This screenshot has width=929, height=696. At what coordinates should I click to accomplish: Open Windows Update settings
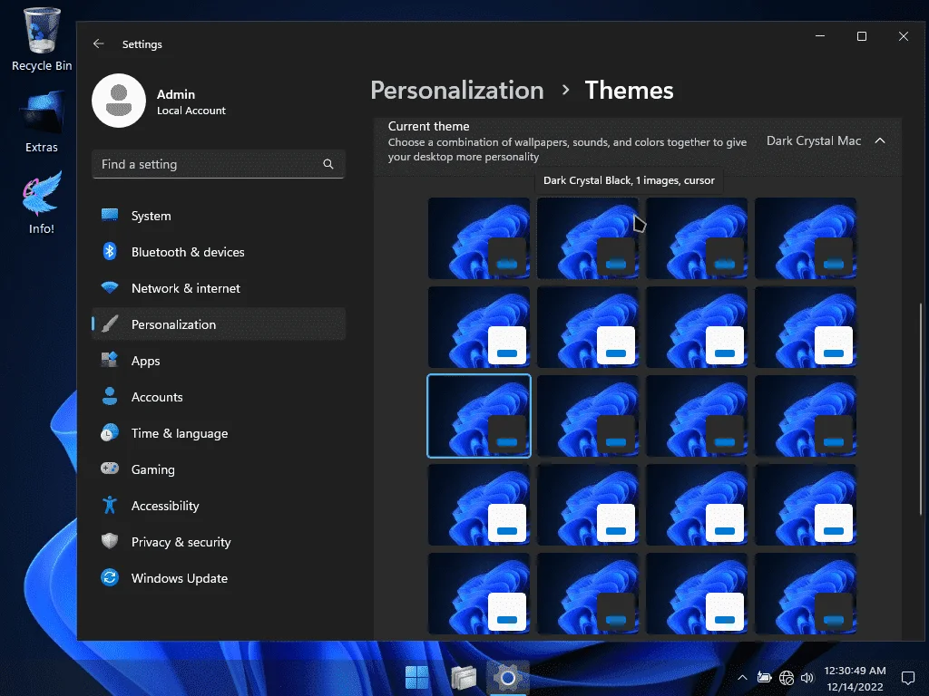pos(218,578)
